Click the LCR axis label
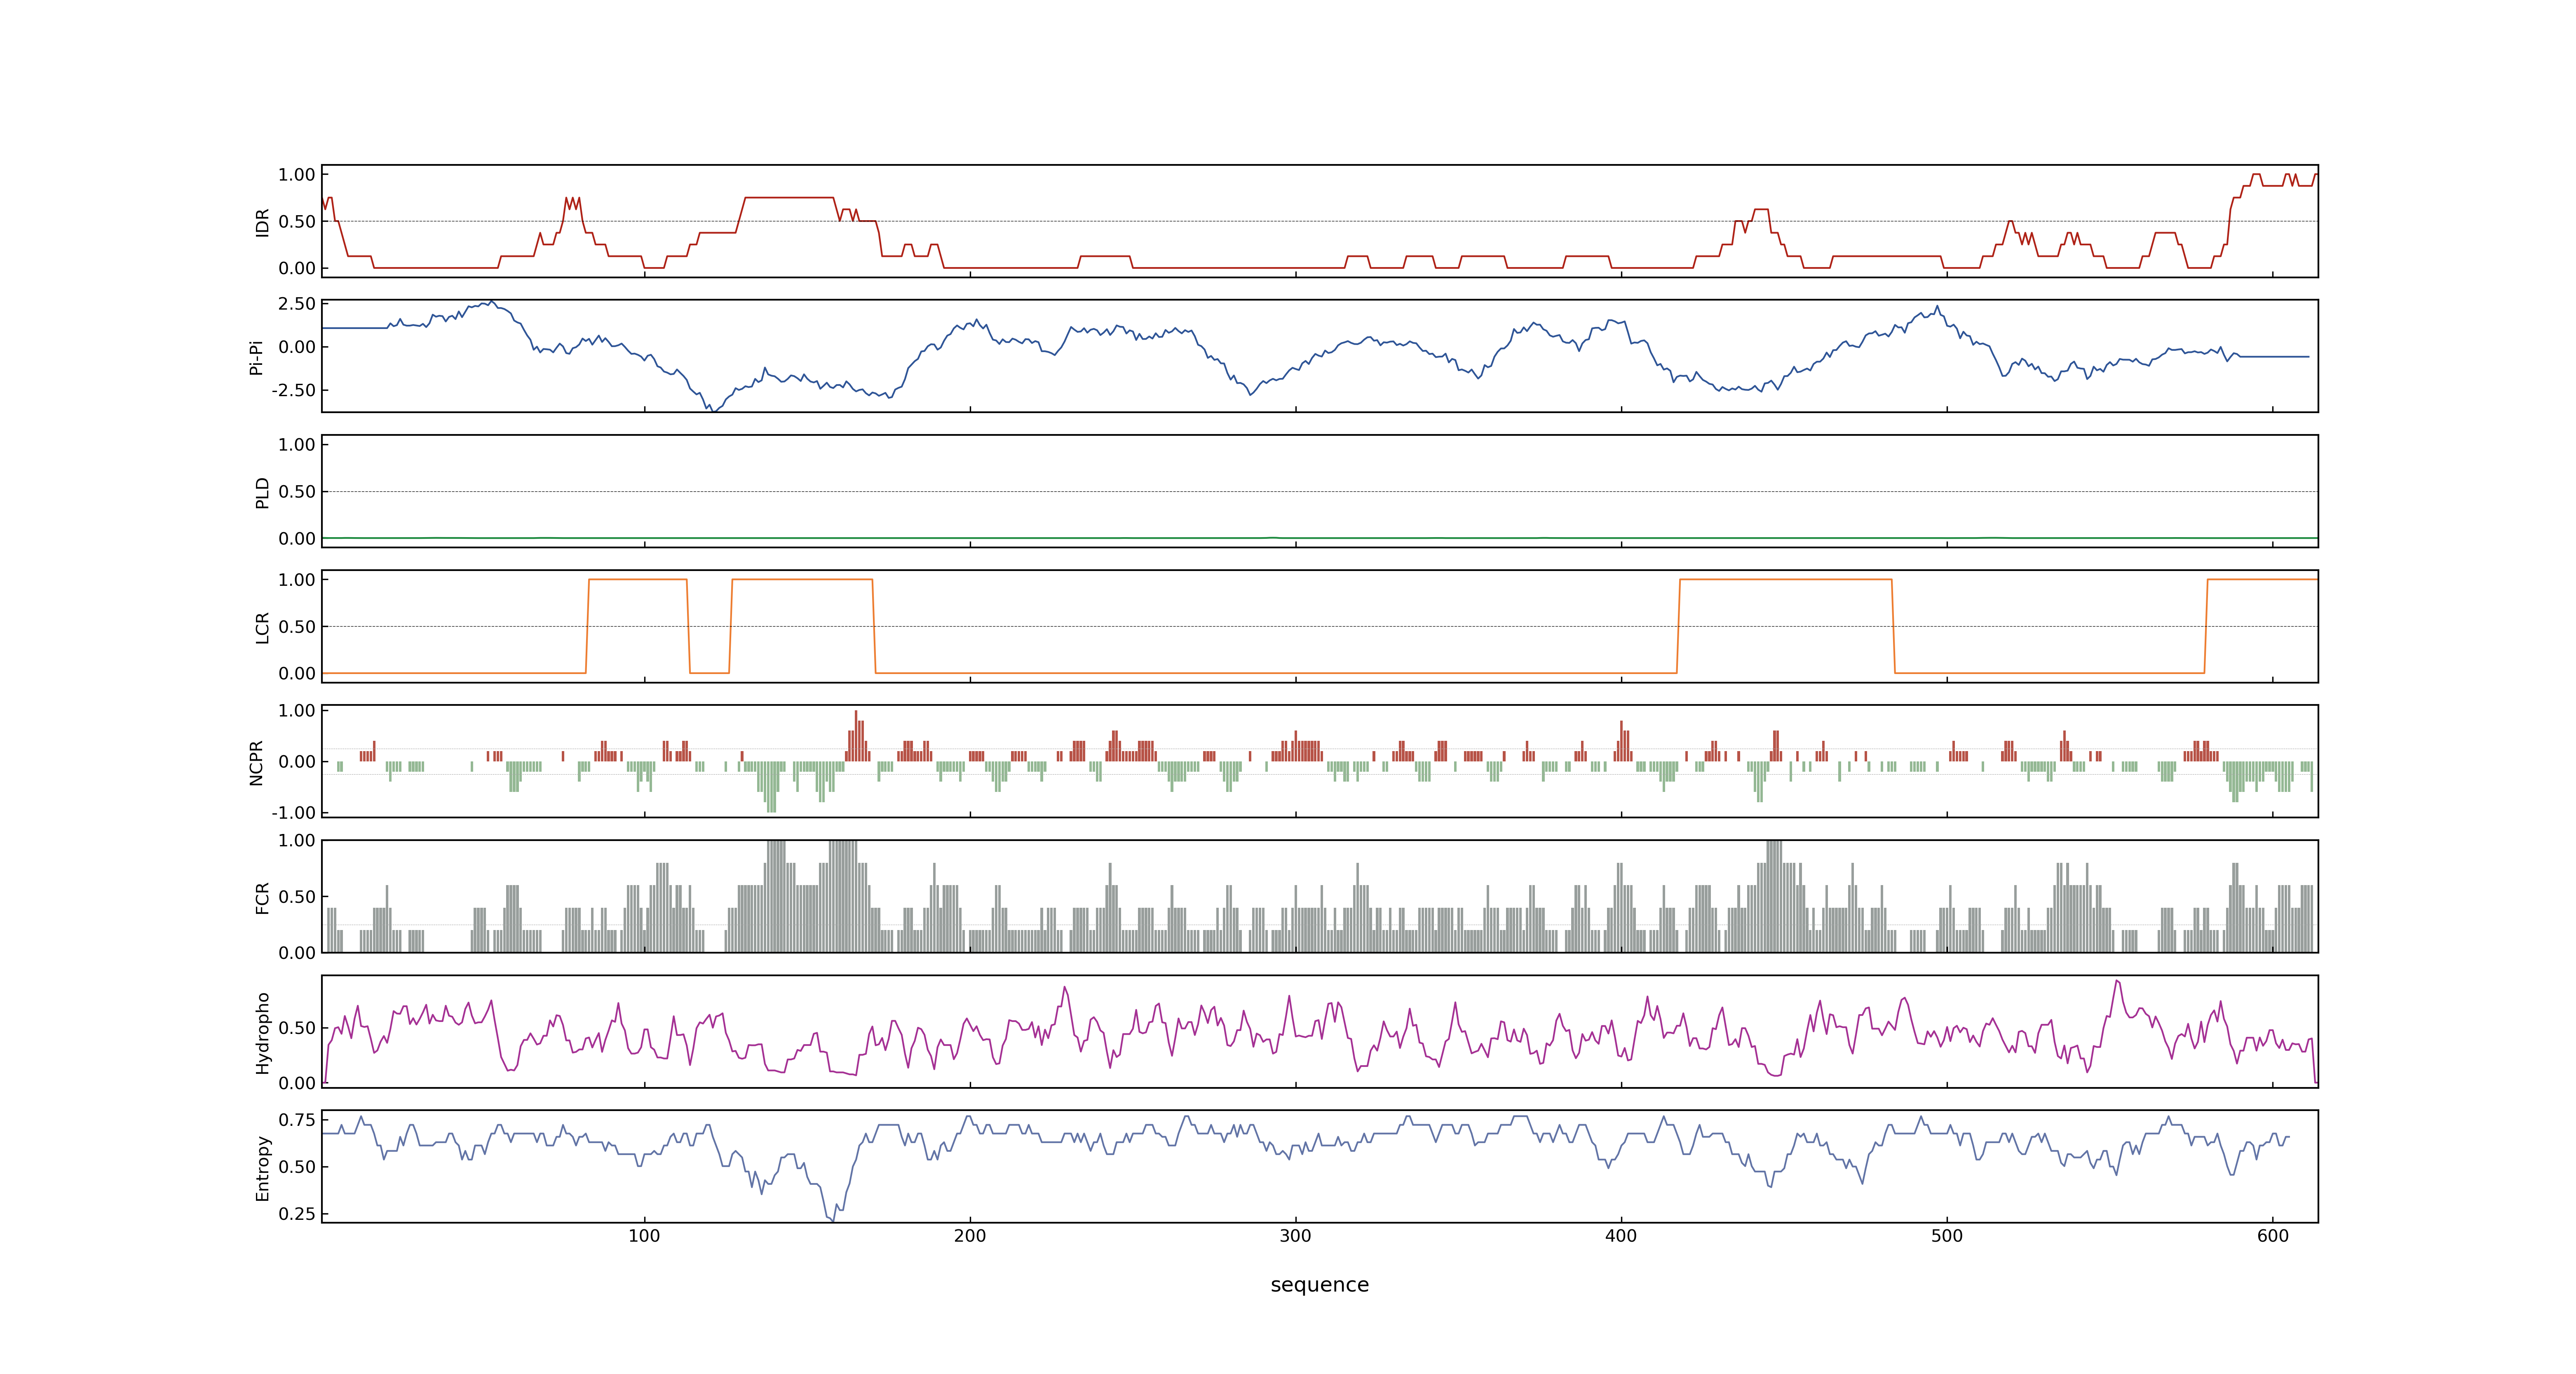Image resolution: width=2576 pixels, height=1374 pixels. [x=263, y=627]
